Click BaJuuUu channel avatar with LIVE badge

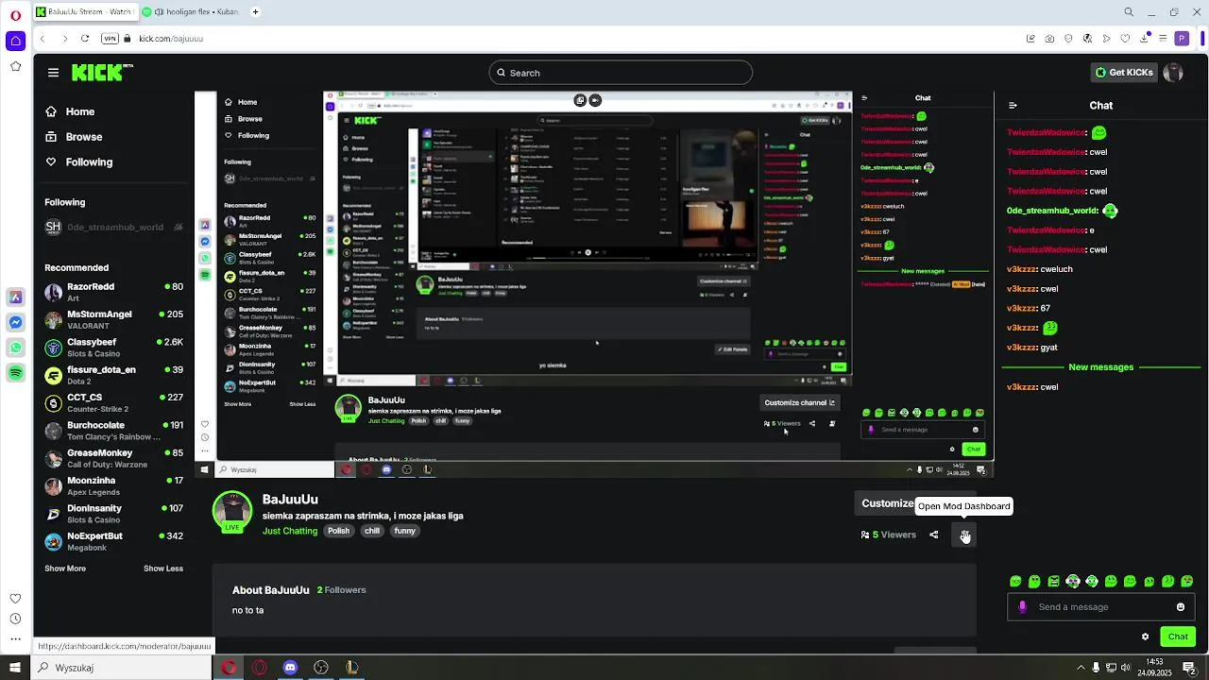click(232, 512)
